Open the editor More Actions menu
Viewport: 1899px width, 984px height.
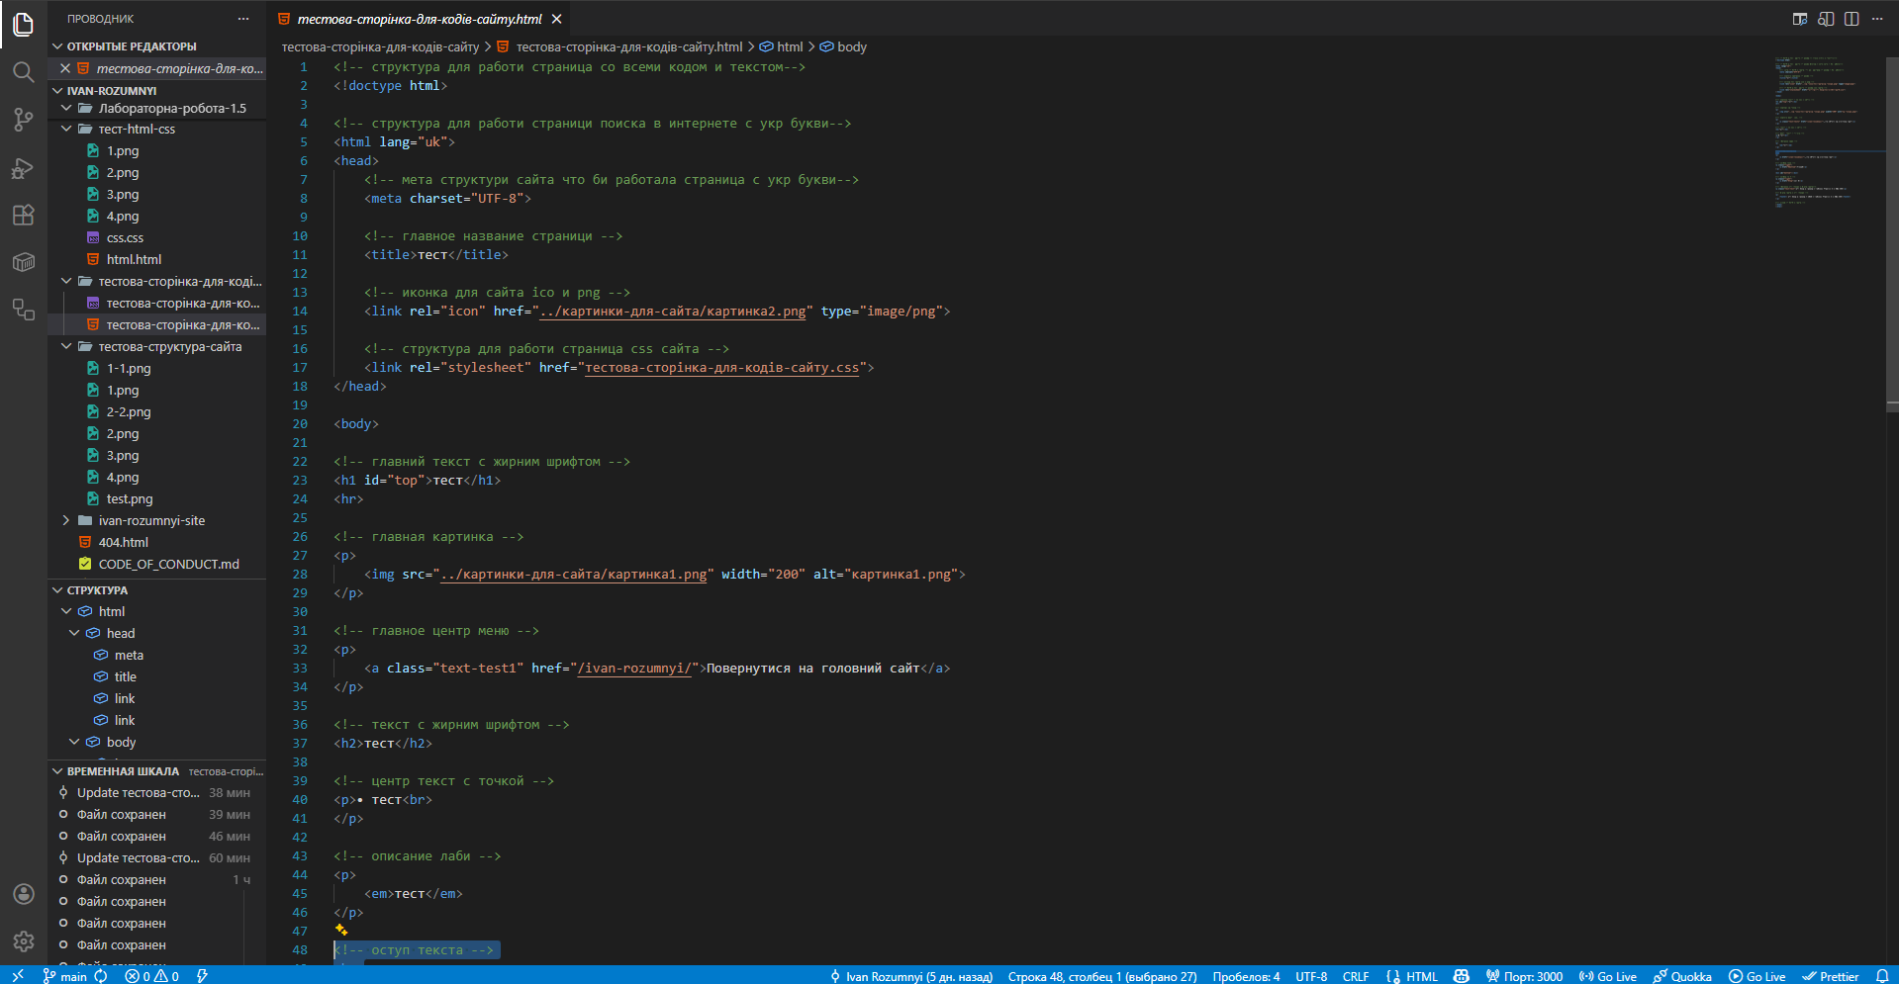coord(1877,19)
